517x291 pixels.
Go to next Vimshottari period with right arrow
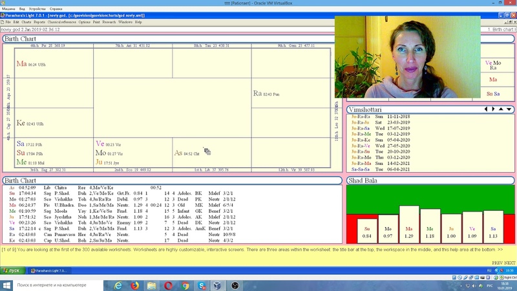pyautogui.click(x=493, y=109)
